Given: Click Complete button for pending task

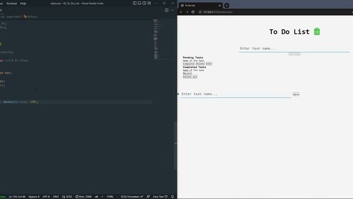Looking at the screenshot, I should click(x=189, y=64).
